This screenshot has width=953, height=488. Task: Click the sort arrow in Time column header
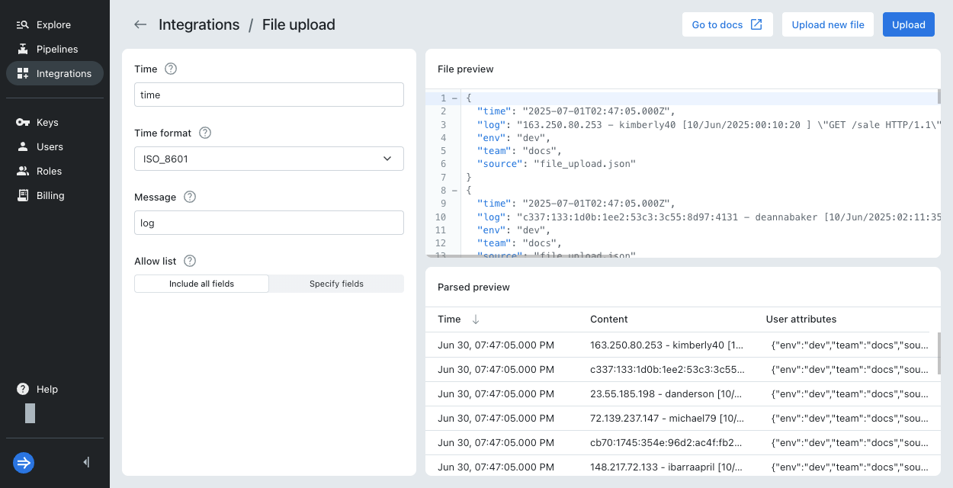[476, 319]
